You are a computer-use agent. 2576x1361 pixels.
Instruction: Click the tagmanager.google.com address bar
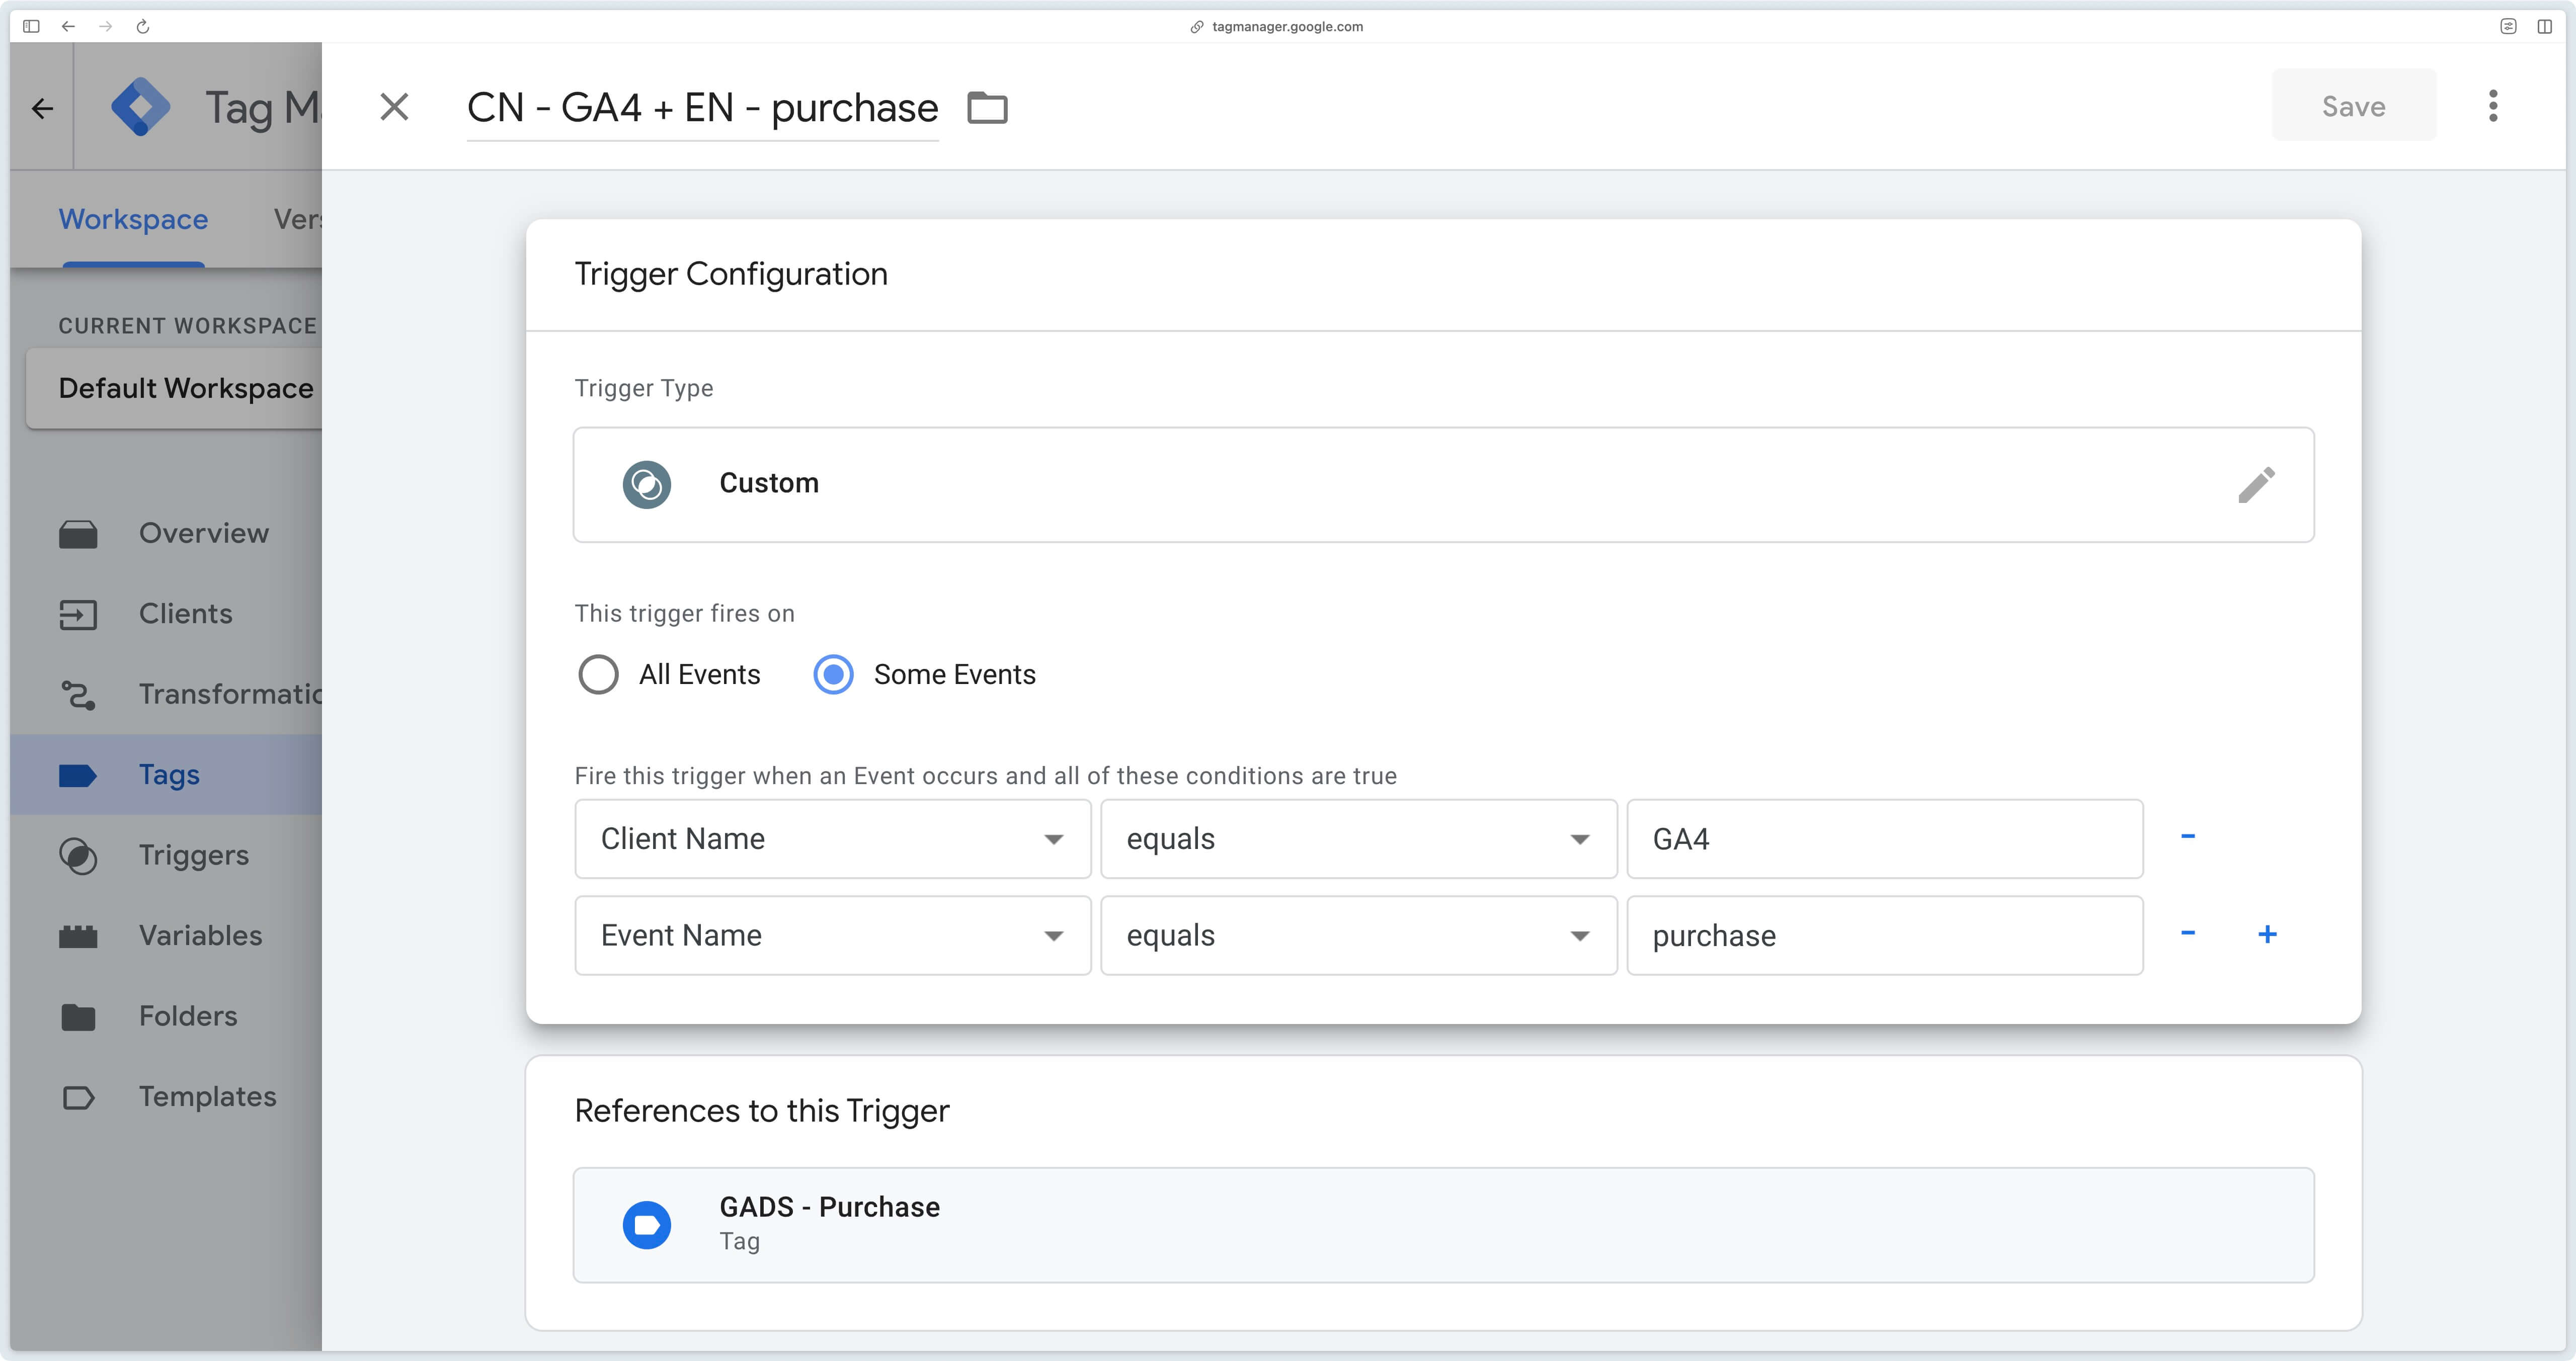pyautogui.click(x=1277, y=26)
